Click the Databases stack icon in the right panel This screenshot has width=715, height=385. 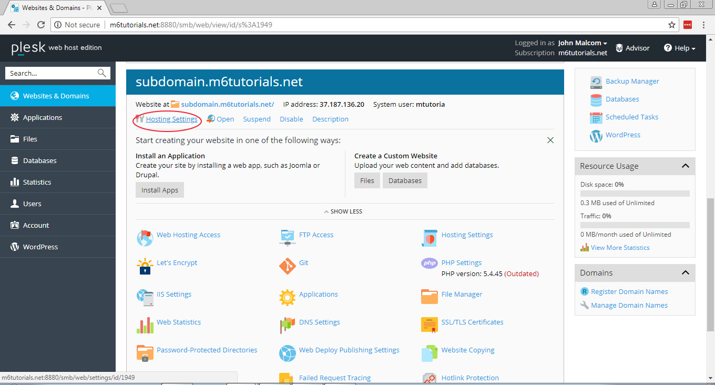tap(596, 100)
